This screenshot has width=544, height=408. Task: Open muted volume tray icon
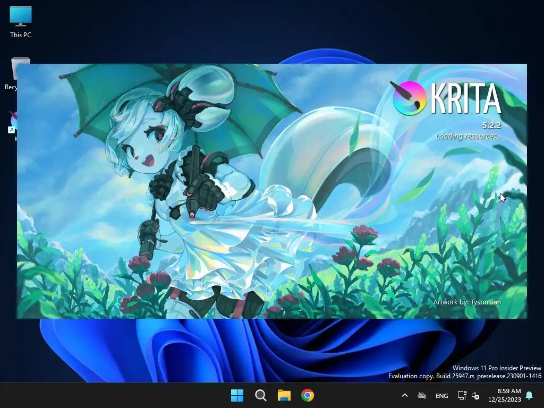tap(475, 395)
